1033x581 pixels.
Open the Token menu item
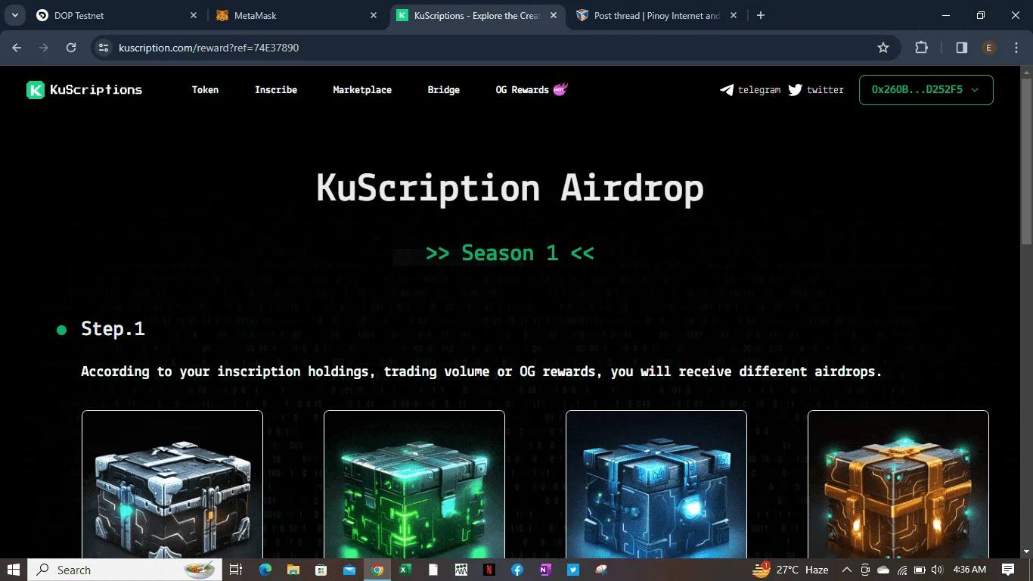(205, 90)
